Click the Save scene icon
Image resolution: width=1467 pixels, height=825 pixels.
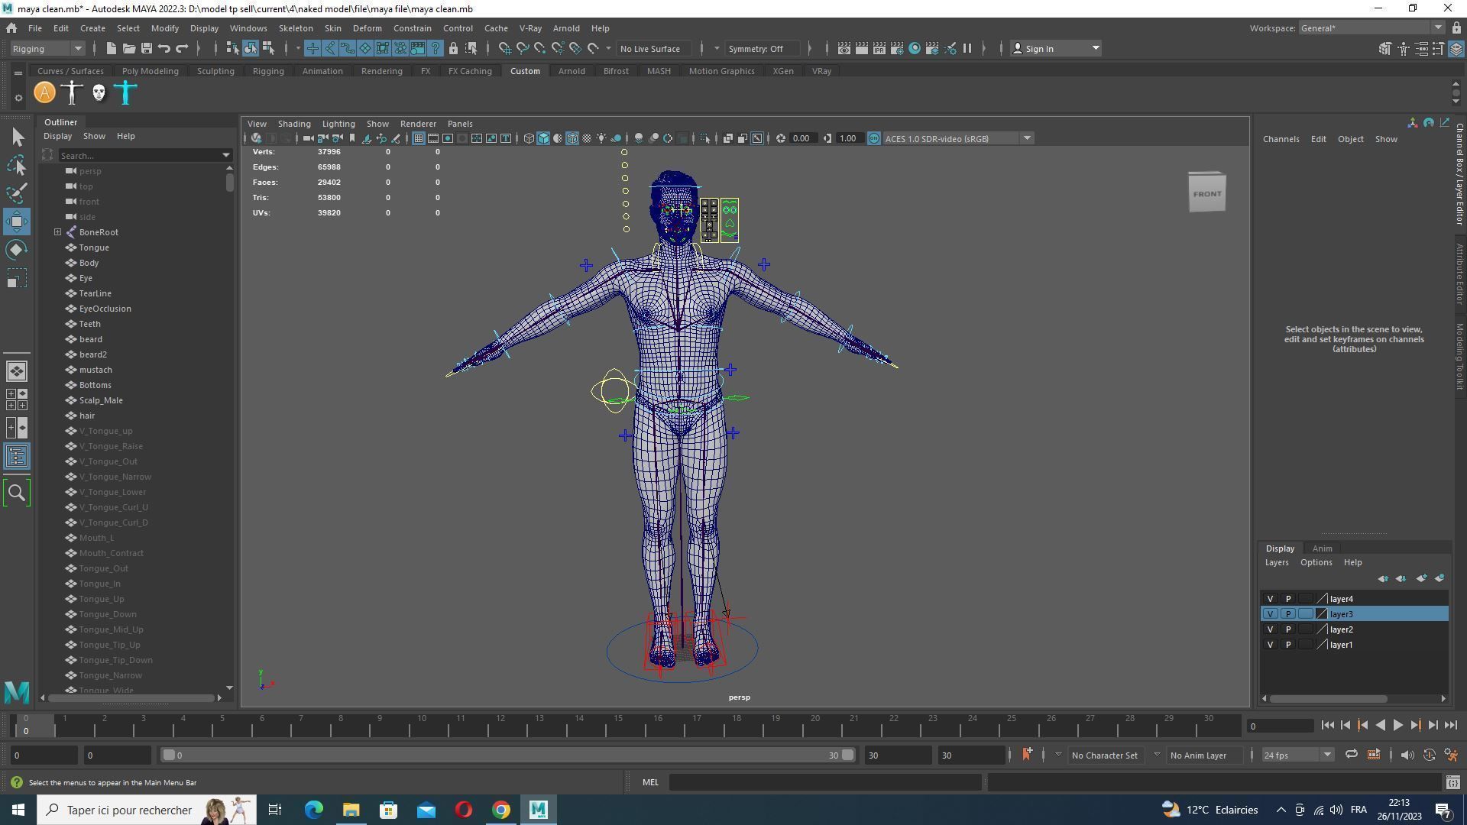pos(146,49)
